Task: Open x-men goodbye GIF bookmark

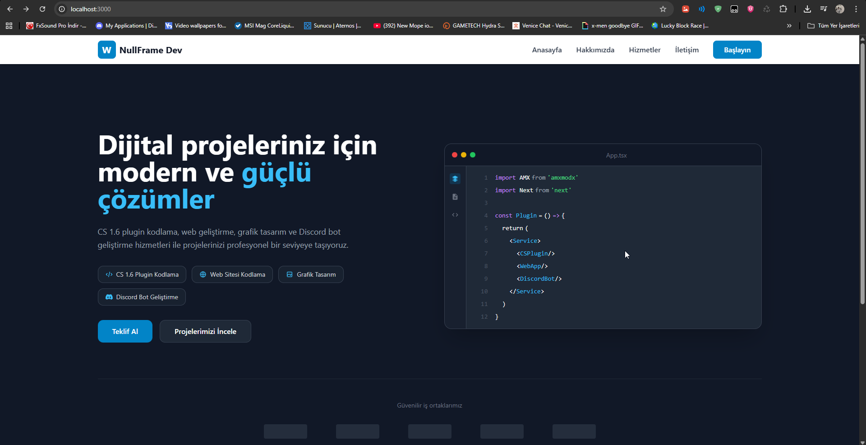Action: (613, 26)
